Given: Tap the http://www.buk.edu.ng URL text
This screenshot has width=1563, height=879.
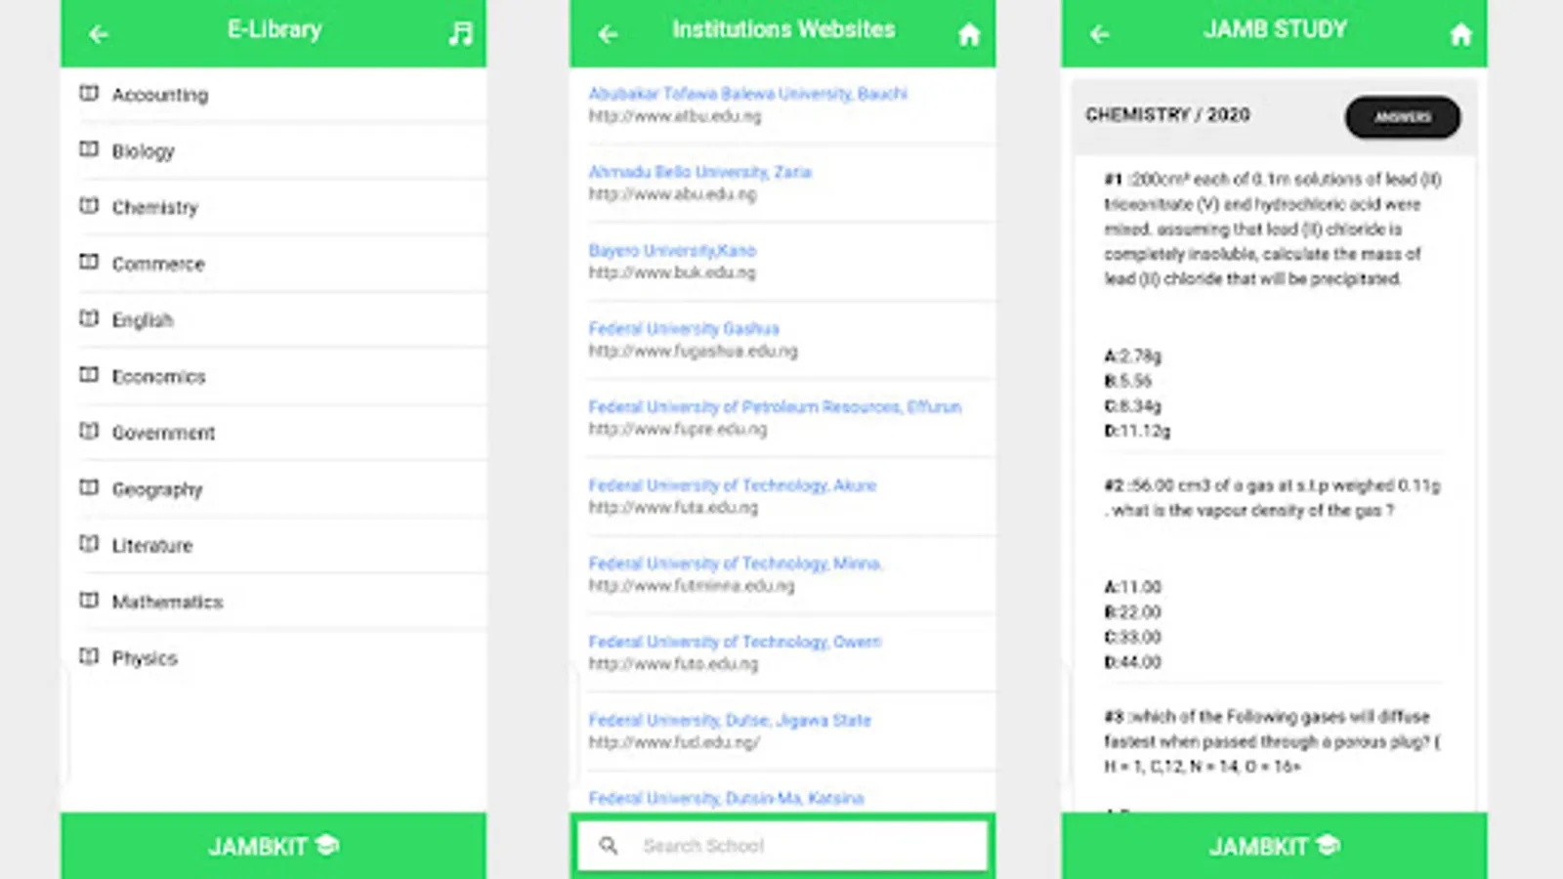Looking at the screenshot, I should coord(672,272).
